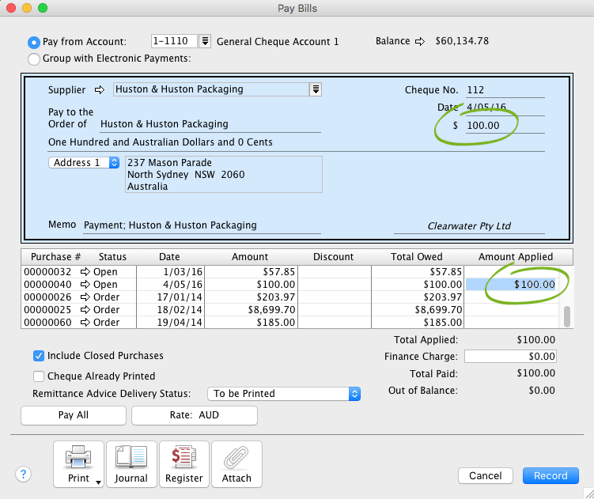Open the pay-from account list dropdown

pyautogui.click(x=205, y=41)
